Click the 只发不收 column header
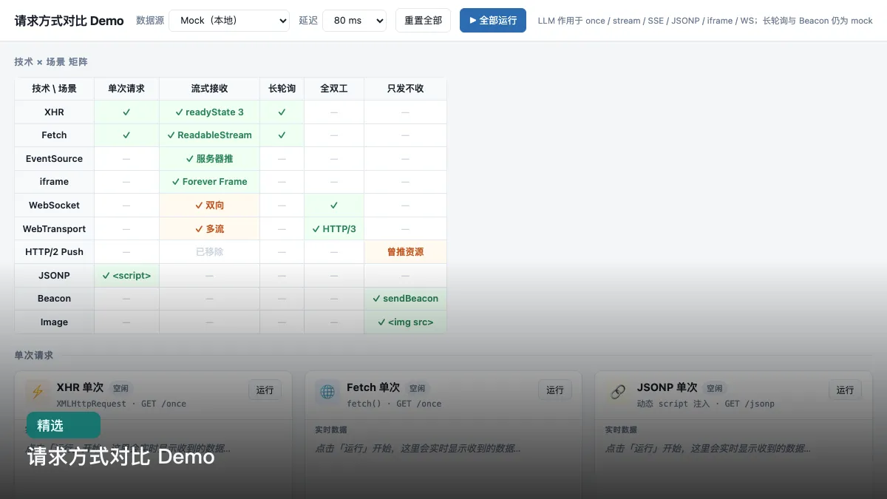887x499 pixels. [x=405, y=89]
